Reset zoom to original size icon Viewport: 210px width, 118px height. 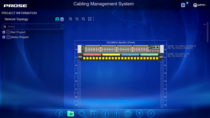(83, 19)
